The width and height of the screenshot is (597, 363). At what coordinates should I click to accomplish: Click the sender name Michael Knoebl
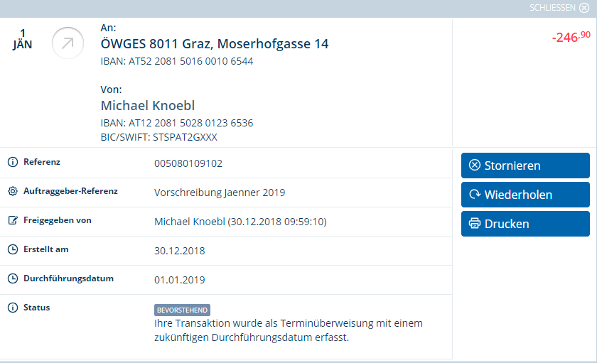click(x=148, y=105)
